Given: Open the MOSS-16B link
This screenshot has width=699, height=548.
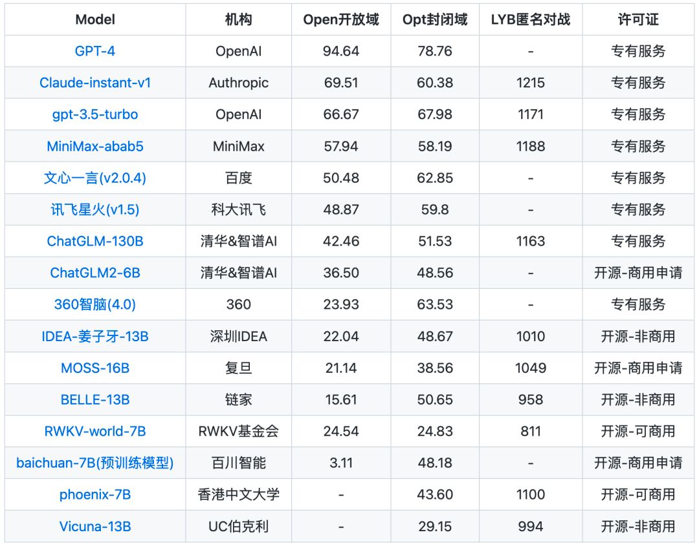Looking at the screenshot, I should click(x=95, y=368).
